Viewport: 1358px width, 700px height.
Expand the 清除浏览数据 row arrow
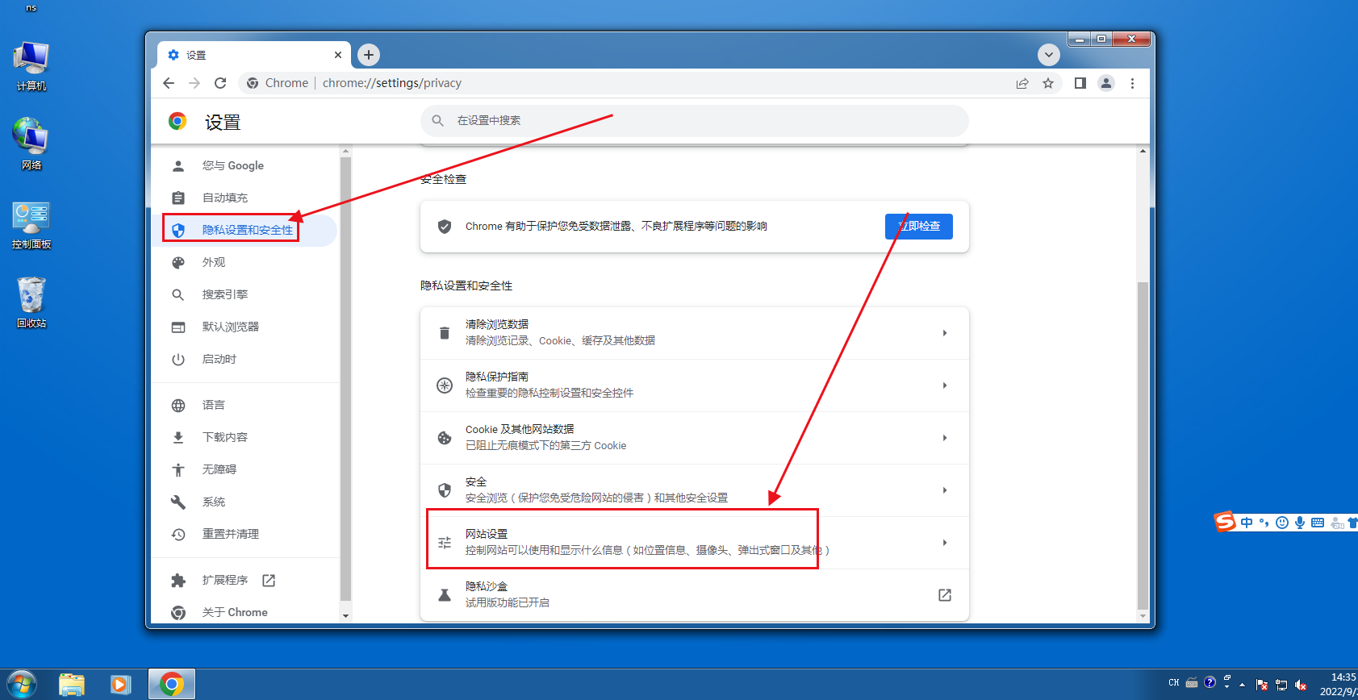pos(945,333)
